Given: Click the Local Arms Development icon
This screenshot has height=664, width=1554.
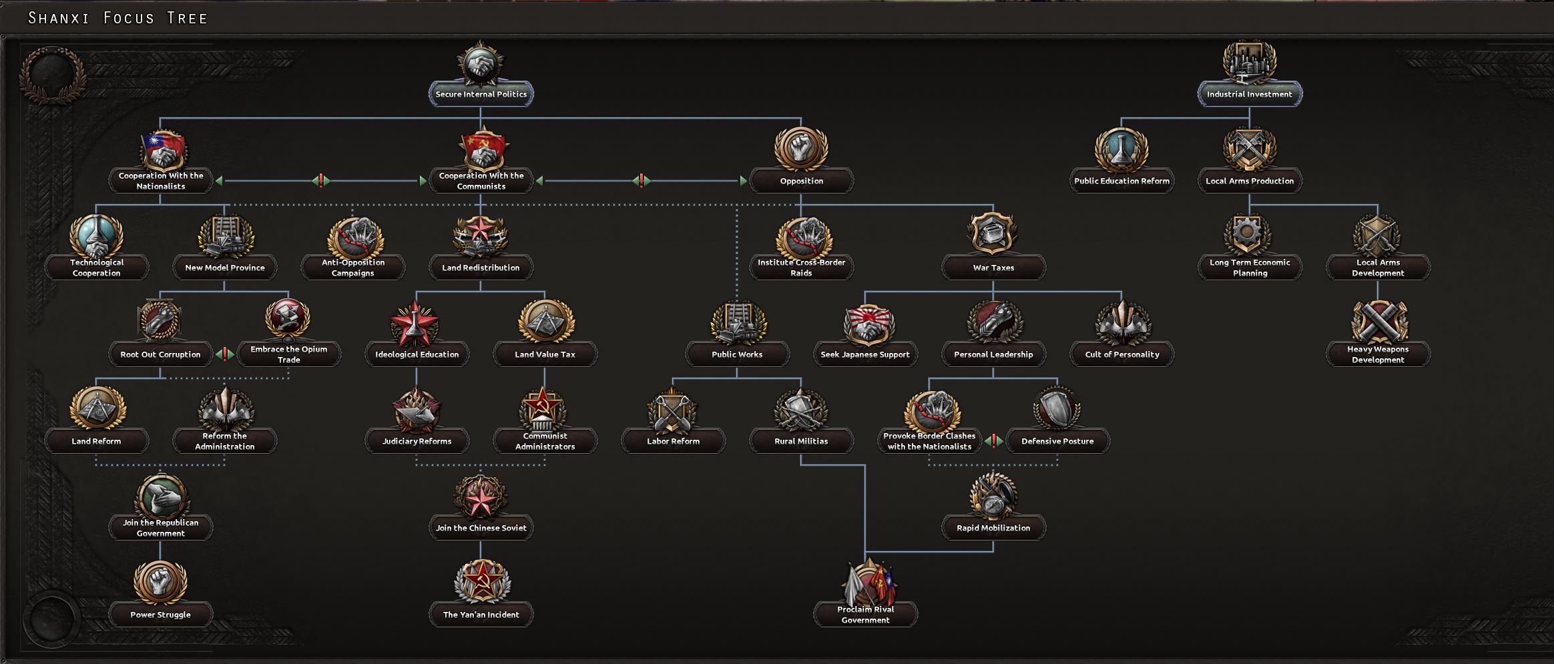Looking at the screenshot, I should [x=1378, y=236].
